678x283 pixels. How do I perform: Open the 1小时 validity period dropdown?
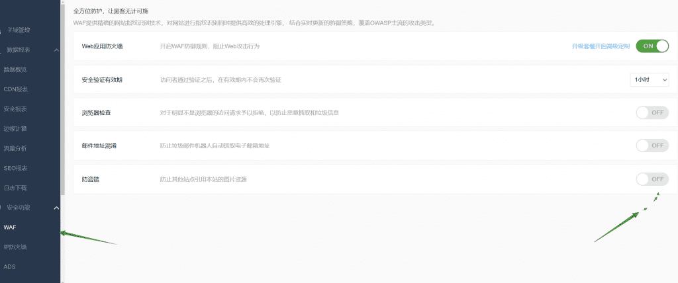click(649, 79)
